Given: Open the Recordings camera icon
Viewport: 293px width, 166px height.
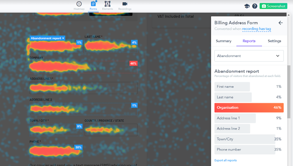Looking at the screenshot, I should [x=125, y=4].
